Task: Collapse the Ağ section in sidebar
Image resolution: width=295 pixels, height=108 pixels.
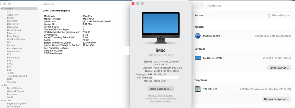Action: click(x=2, y=85)
